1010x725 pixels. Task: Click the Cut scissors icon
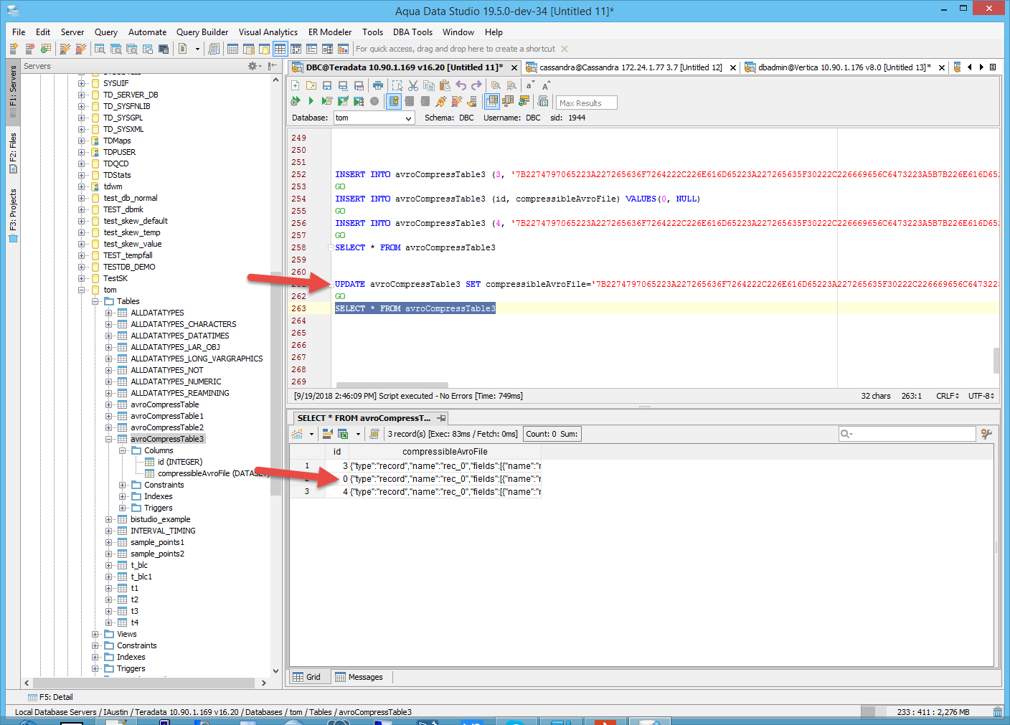tap(413, 85)
